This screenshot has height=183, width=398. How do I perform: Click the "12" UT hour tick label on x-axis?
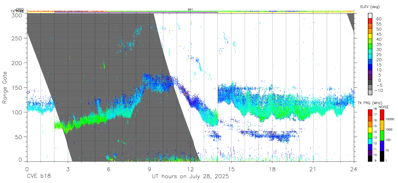click(191, 169)
